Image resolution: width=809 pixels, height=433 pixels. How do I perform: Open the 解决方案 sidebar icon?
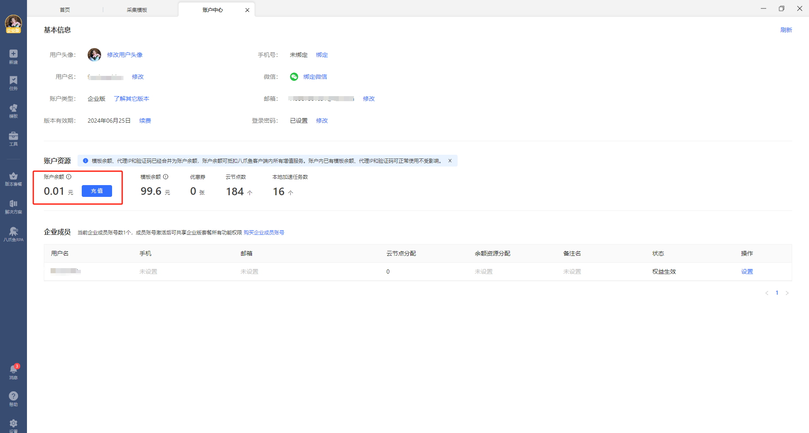coord(13,206)
